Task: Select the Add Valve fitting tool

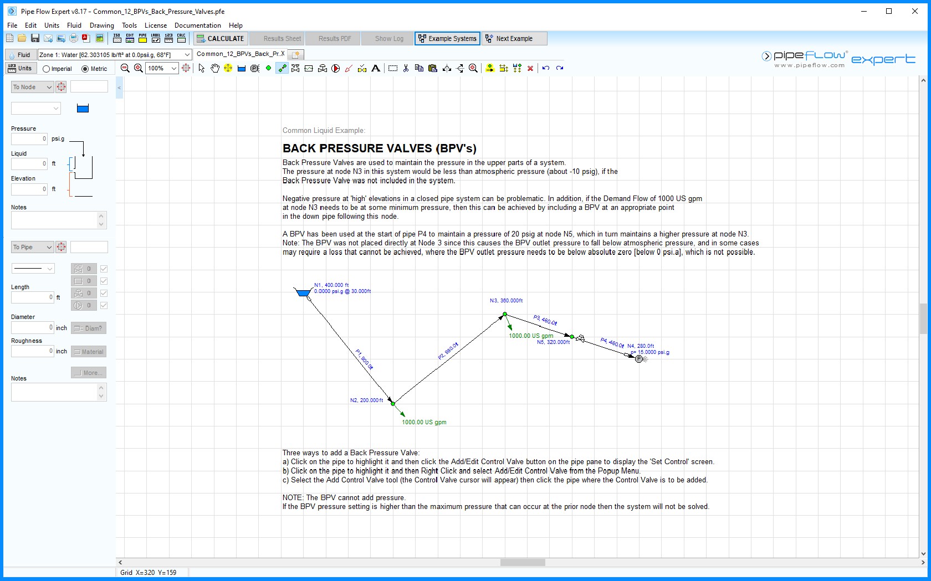Action: click(x=295, y=68)
